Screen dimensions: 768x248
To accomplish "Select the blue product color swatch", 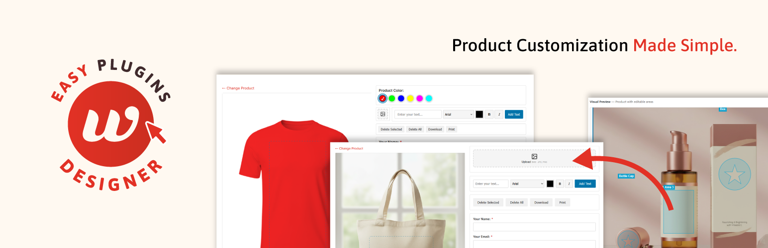I will [401, 98].
